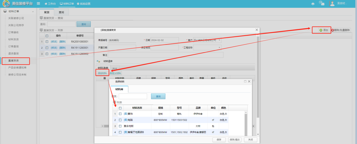The height and width of the screenshot is (144, 357).
Task: Switch to the 查询 tab
Action: click(61, 12)
